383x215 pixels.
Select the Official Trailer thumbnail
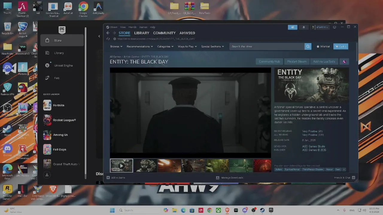pyautogui.click(x=121, y=166)
